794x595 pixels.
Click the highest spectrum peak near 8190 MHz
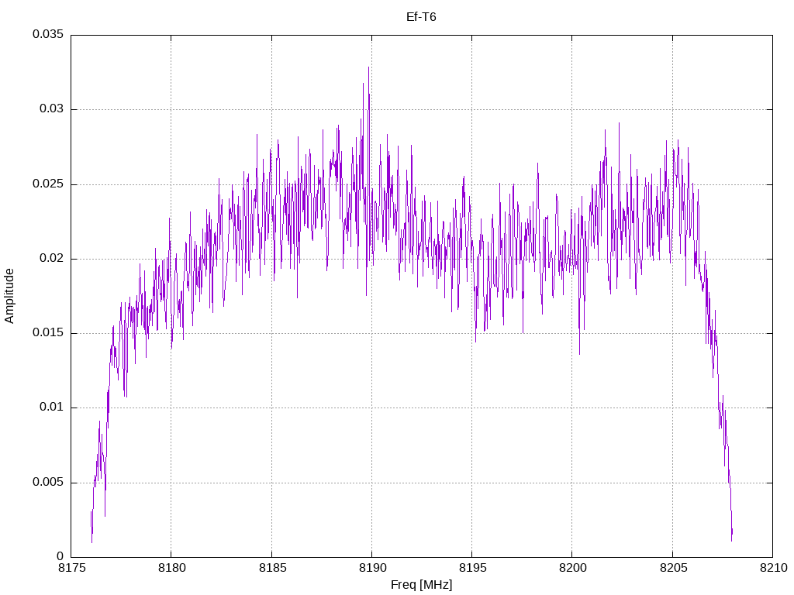(x=368, y=68)
